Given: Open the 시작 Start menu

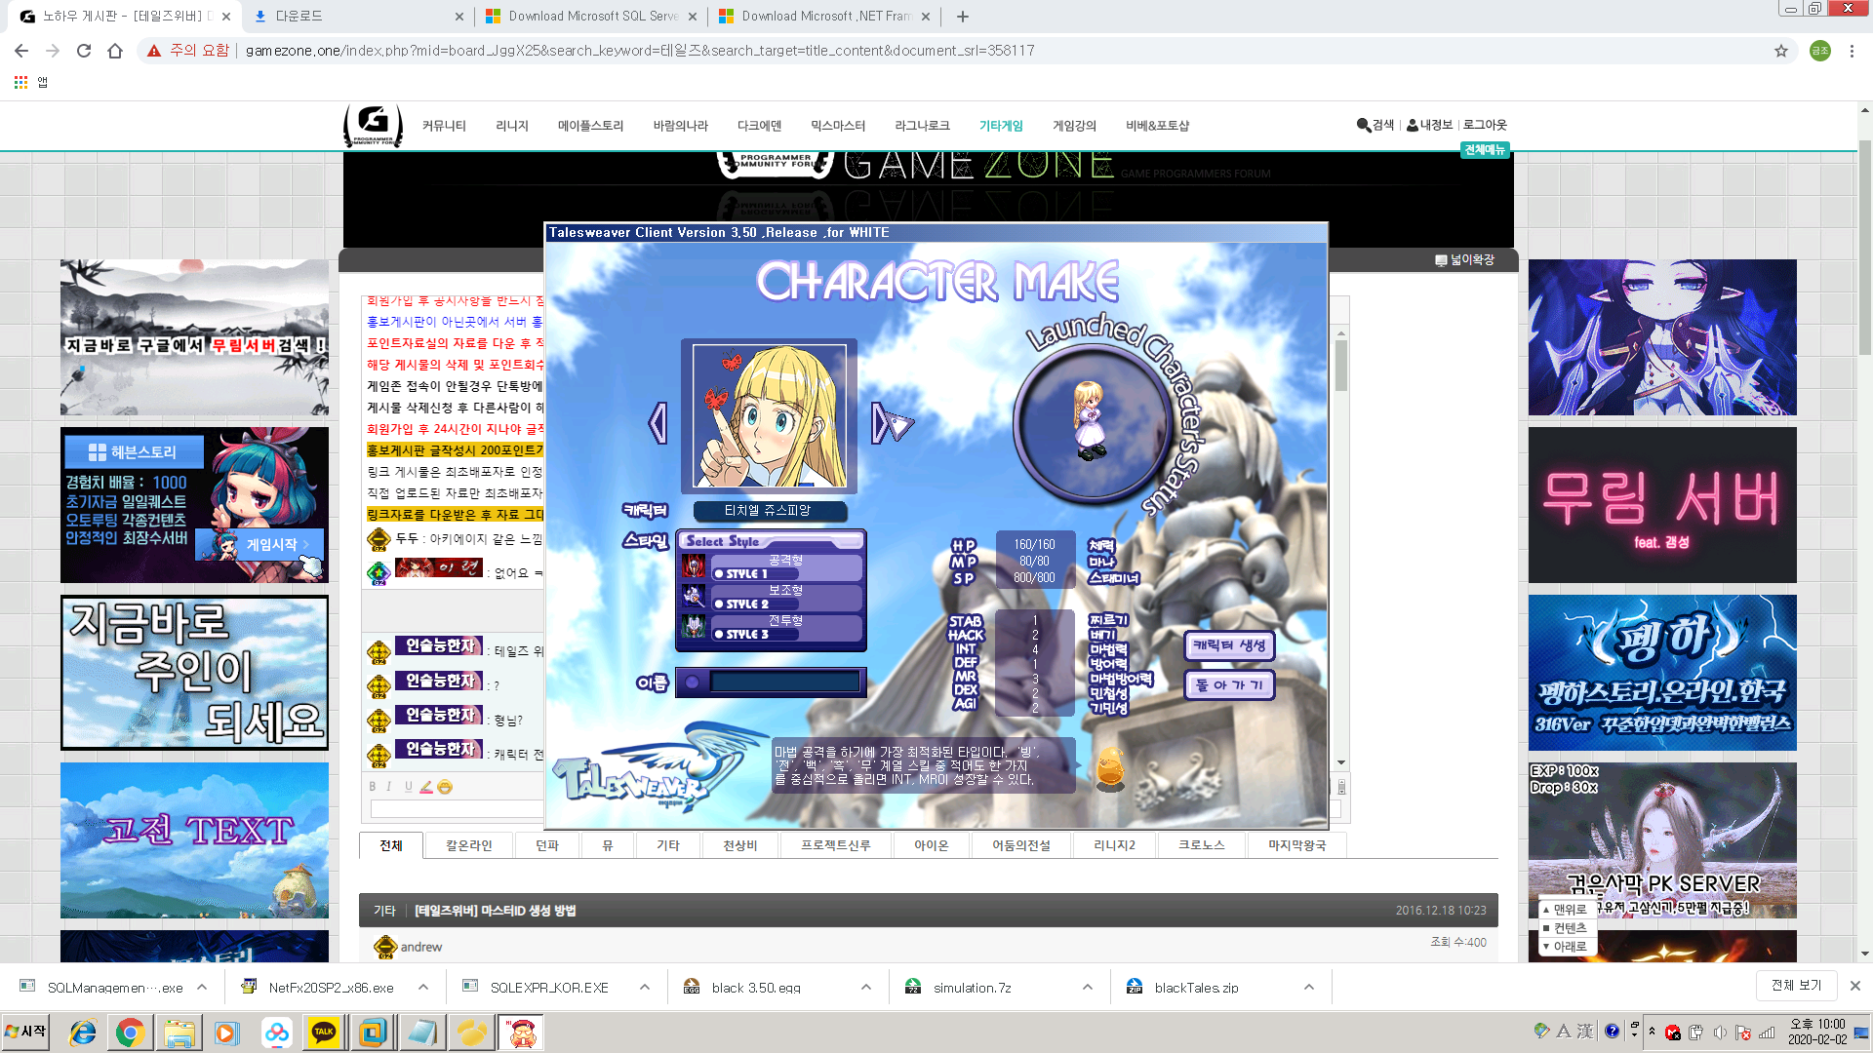Looking at the screenshot, I should [26, 1032].
